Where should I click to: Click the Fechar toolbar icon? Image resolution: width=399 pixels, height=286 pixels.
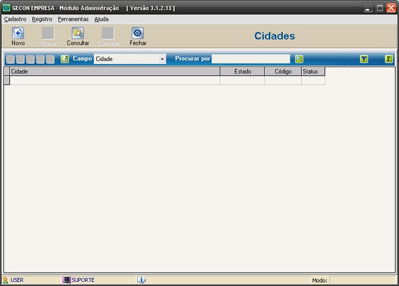(x=137, y=33)
